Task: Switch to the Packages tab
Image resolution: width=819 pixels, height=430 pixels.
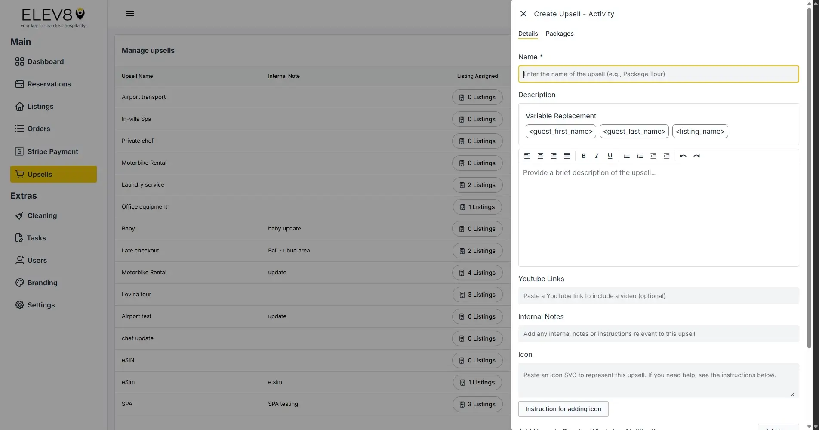Action: (560, 34)
